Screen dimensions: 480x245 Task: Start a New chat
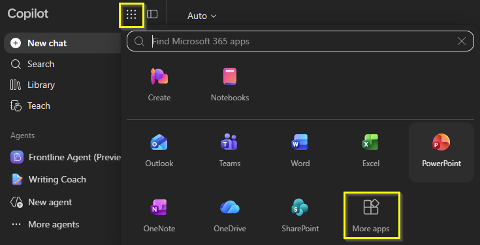tap(63, 43)
